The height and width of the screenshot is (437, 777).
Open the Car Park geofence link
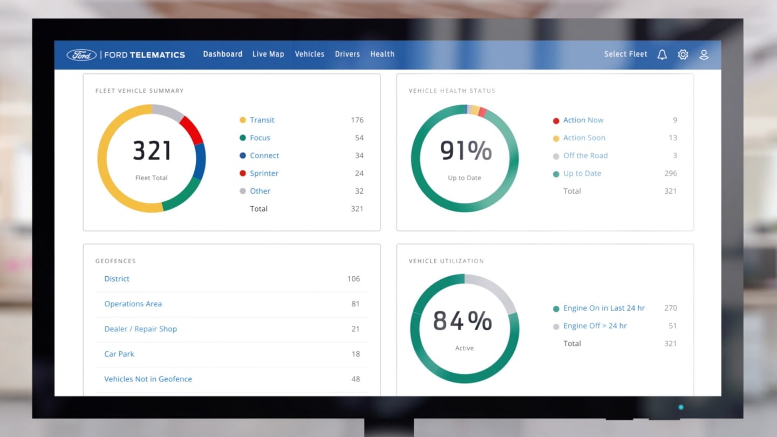[x=119, y=354]
